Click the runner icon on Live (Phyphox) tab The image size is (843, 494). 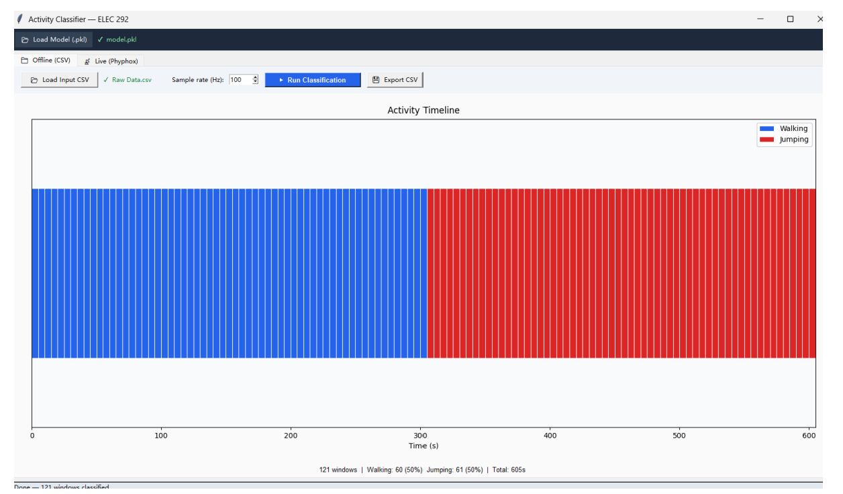pos(88,61)
